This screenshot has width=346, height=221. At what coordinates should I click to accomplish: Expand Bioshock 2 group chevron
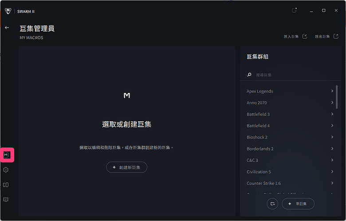click(x=332, y=137)
